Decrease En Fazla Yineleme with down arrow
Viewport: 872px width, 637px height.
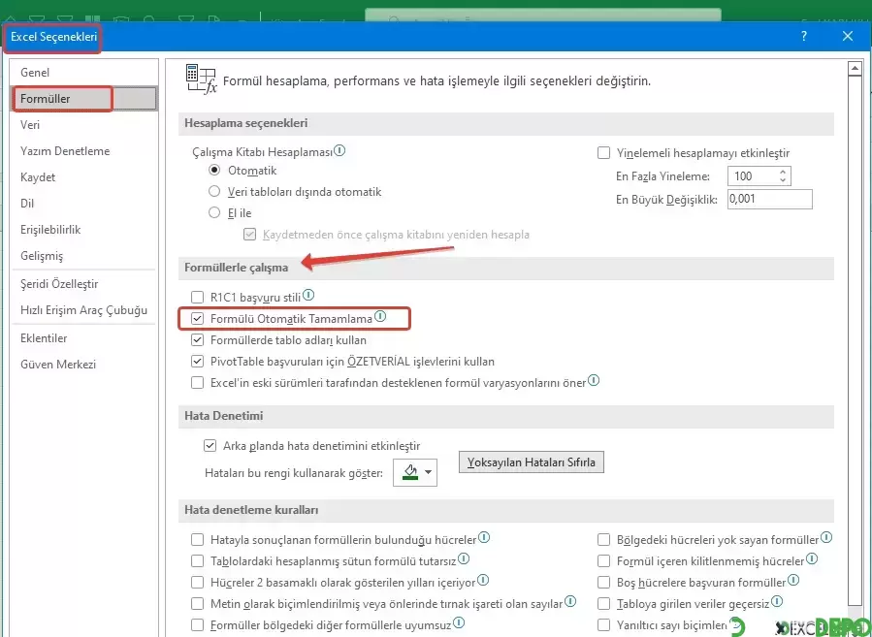[x=783, y=180]
